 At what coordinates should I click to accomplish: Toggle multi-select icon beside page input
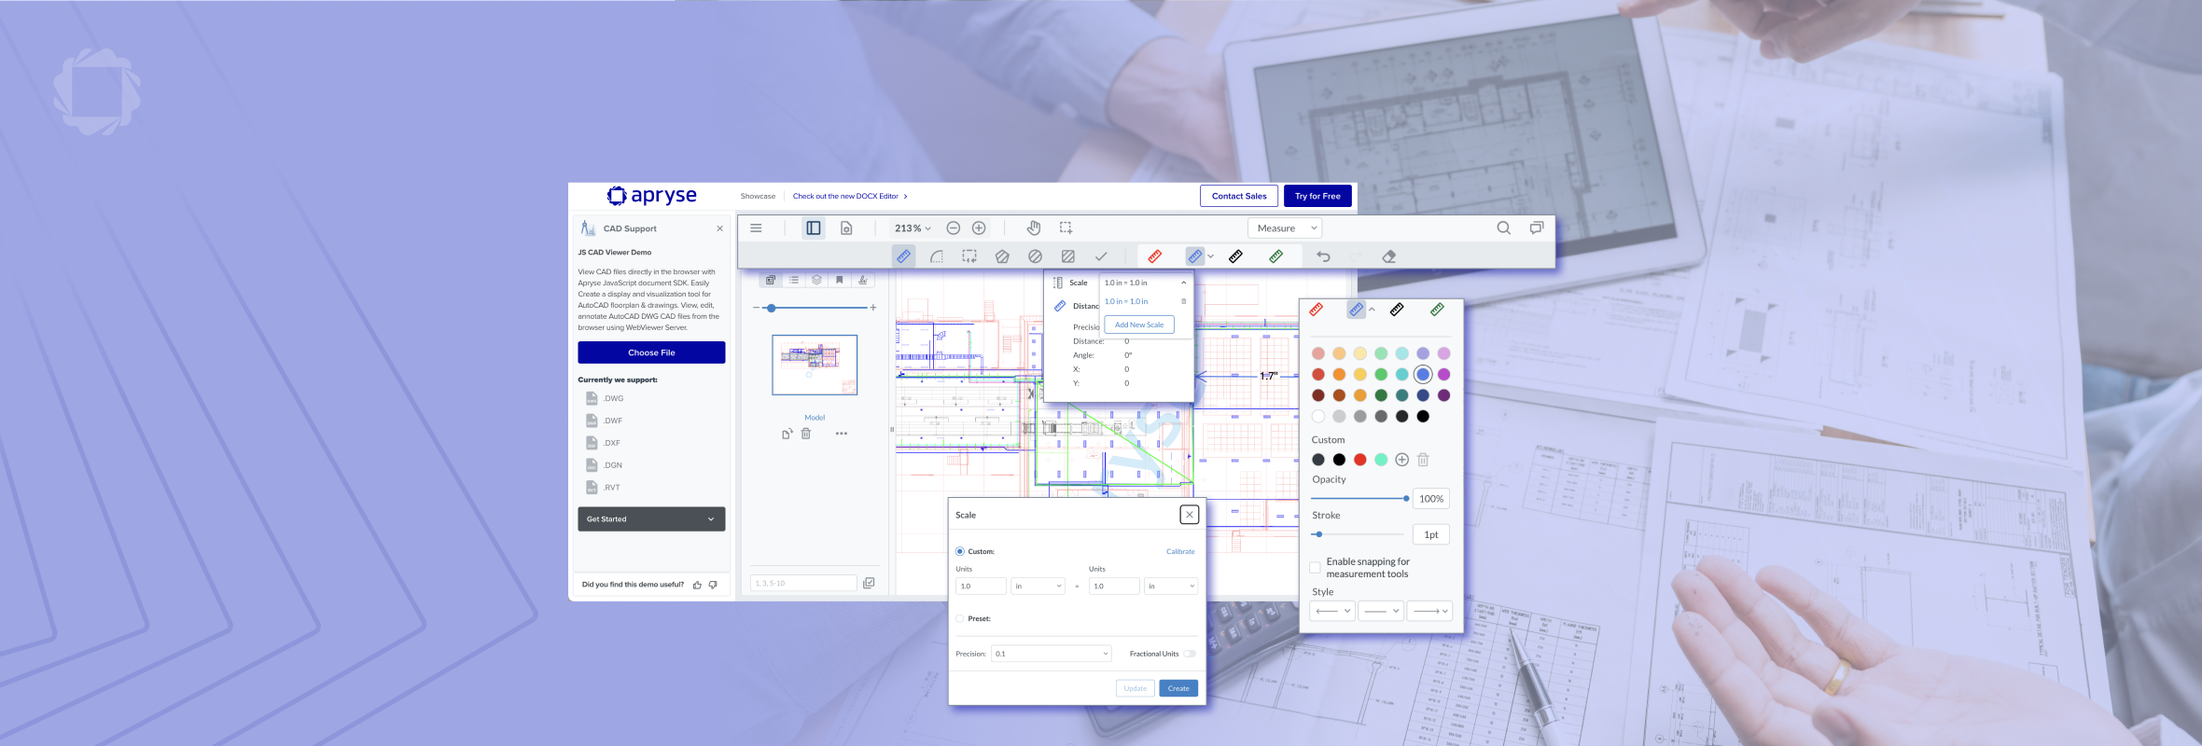click(869, 583)
